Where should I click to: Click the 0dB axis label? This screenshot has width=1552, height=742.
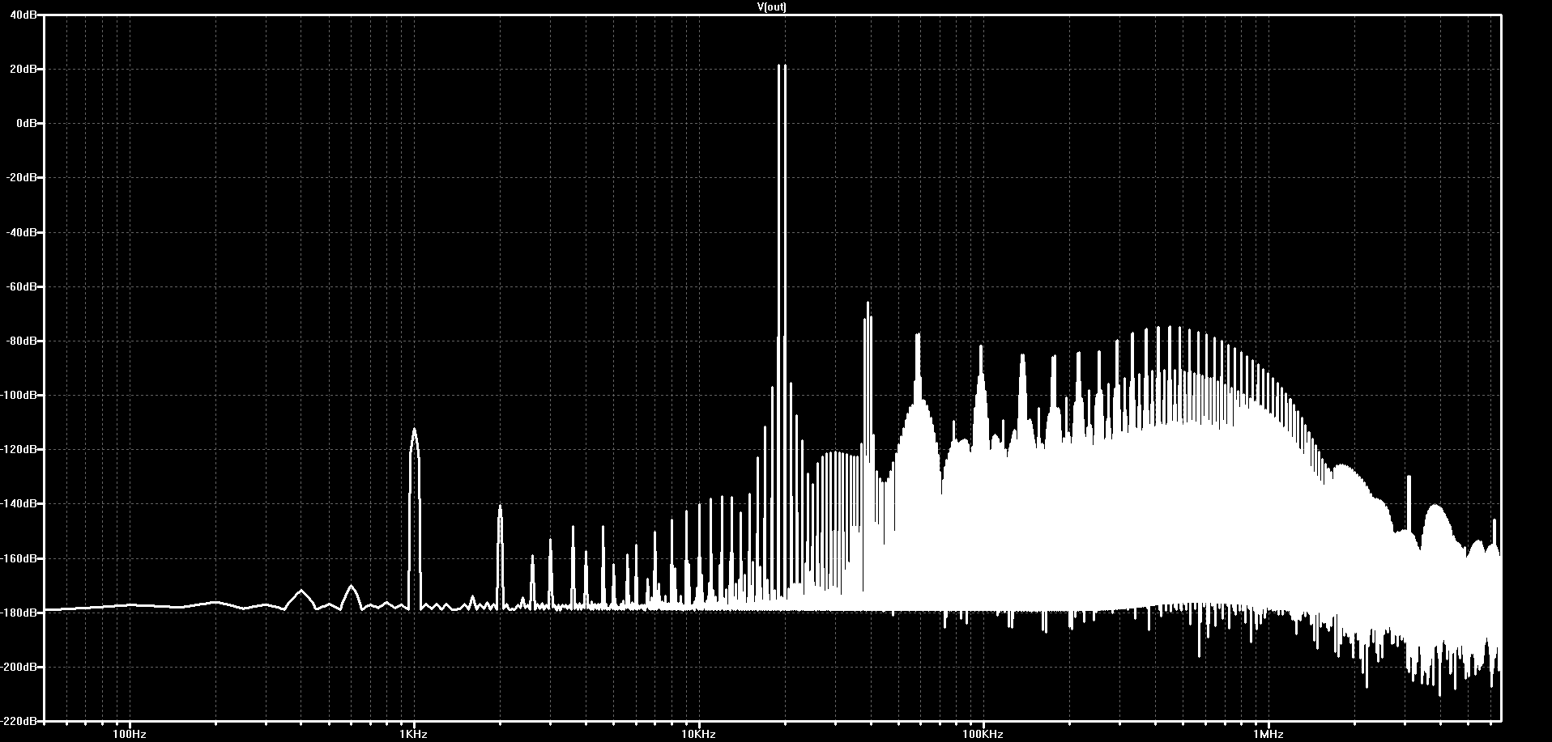click(x=27, y=124)
